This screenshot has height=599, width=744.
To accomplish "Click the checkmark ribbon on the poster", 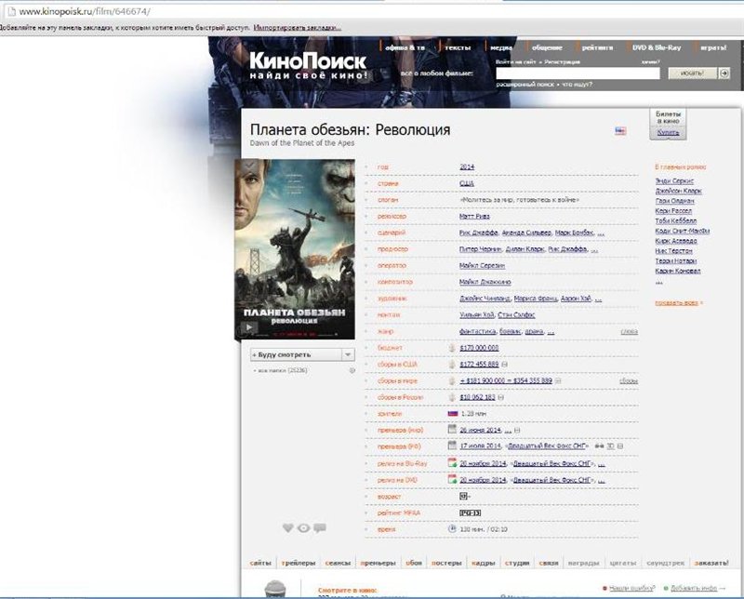I will click(x=249, y=166).
